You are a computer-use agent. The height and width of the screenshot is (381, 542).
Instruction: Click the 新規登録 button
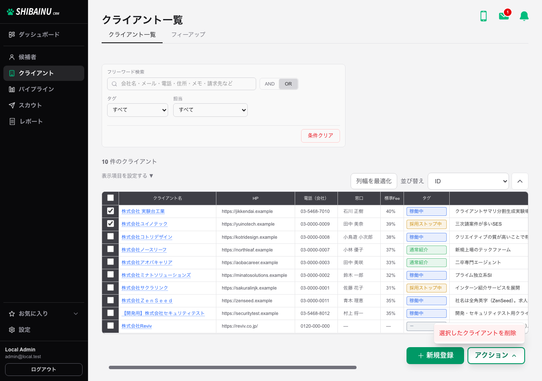coord(435,356)
